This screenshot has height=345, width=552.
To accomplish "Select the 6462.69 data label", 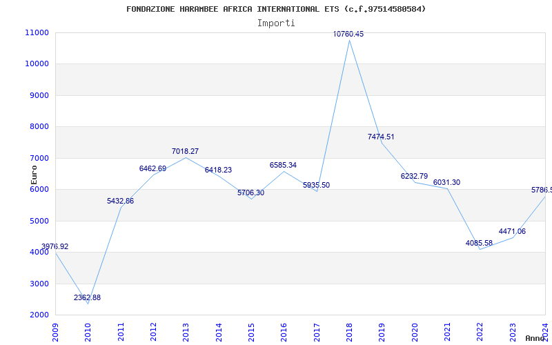I will point(152,168).
